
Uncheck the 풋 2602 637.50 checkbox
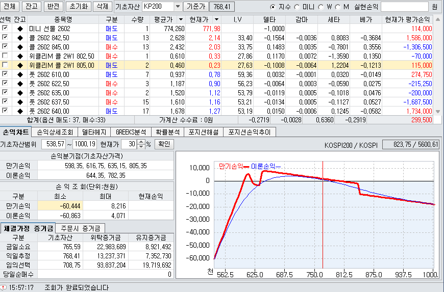tap(5, 101)
